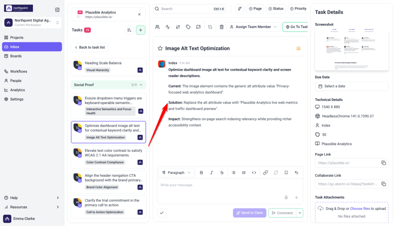Delete task using trash icon

click(x=222, y=27)
